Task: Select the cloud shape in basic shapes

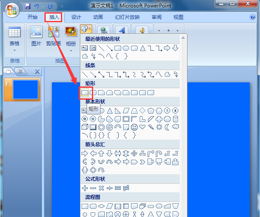Action: [x=176, y=127]
